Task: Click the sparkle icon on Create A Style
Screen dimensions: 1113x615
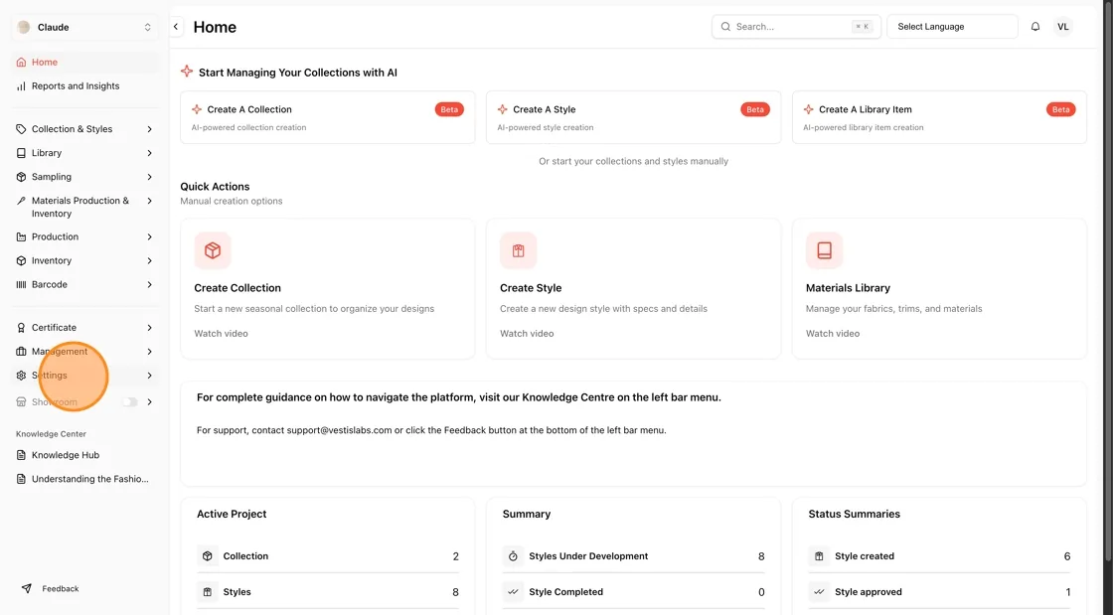Action: pos(503,109)
